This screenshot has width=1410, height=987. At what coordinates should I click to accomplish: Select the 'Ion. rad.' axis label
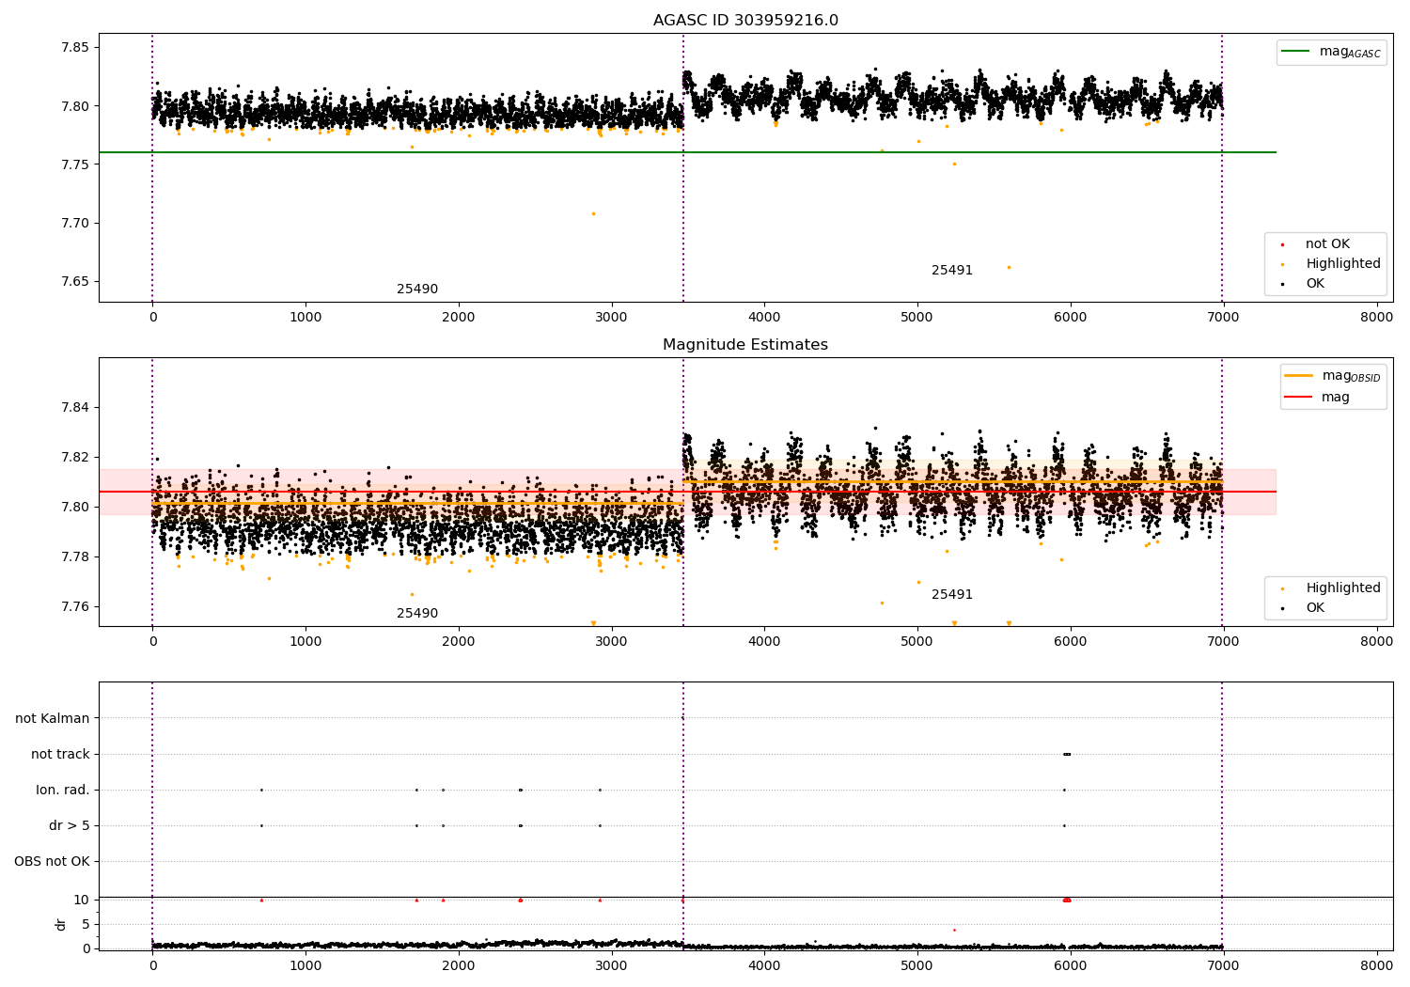tap(63, 791)
